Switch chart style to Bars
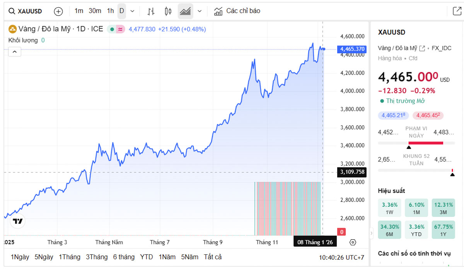The height and width of the screenshot is (269, 464). 151,11
